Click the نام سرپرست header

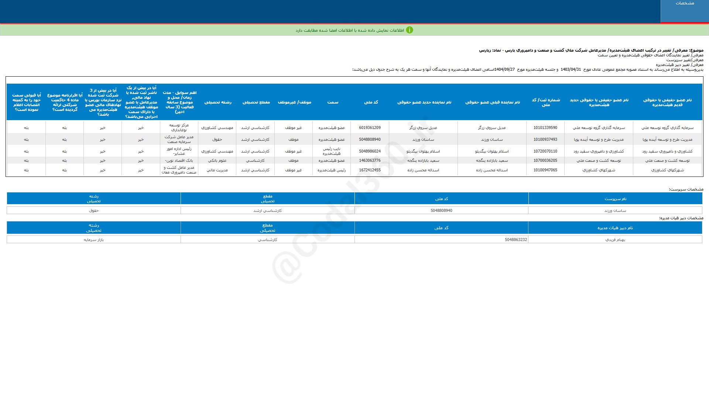(615, 199)
